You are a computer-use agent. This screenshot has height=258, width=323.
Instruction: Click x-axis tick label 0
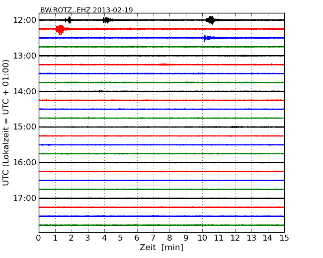pos(39,238)
